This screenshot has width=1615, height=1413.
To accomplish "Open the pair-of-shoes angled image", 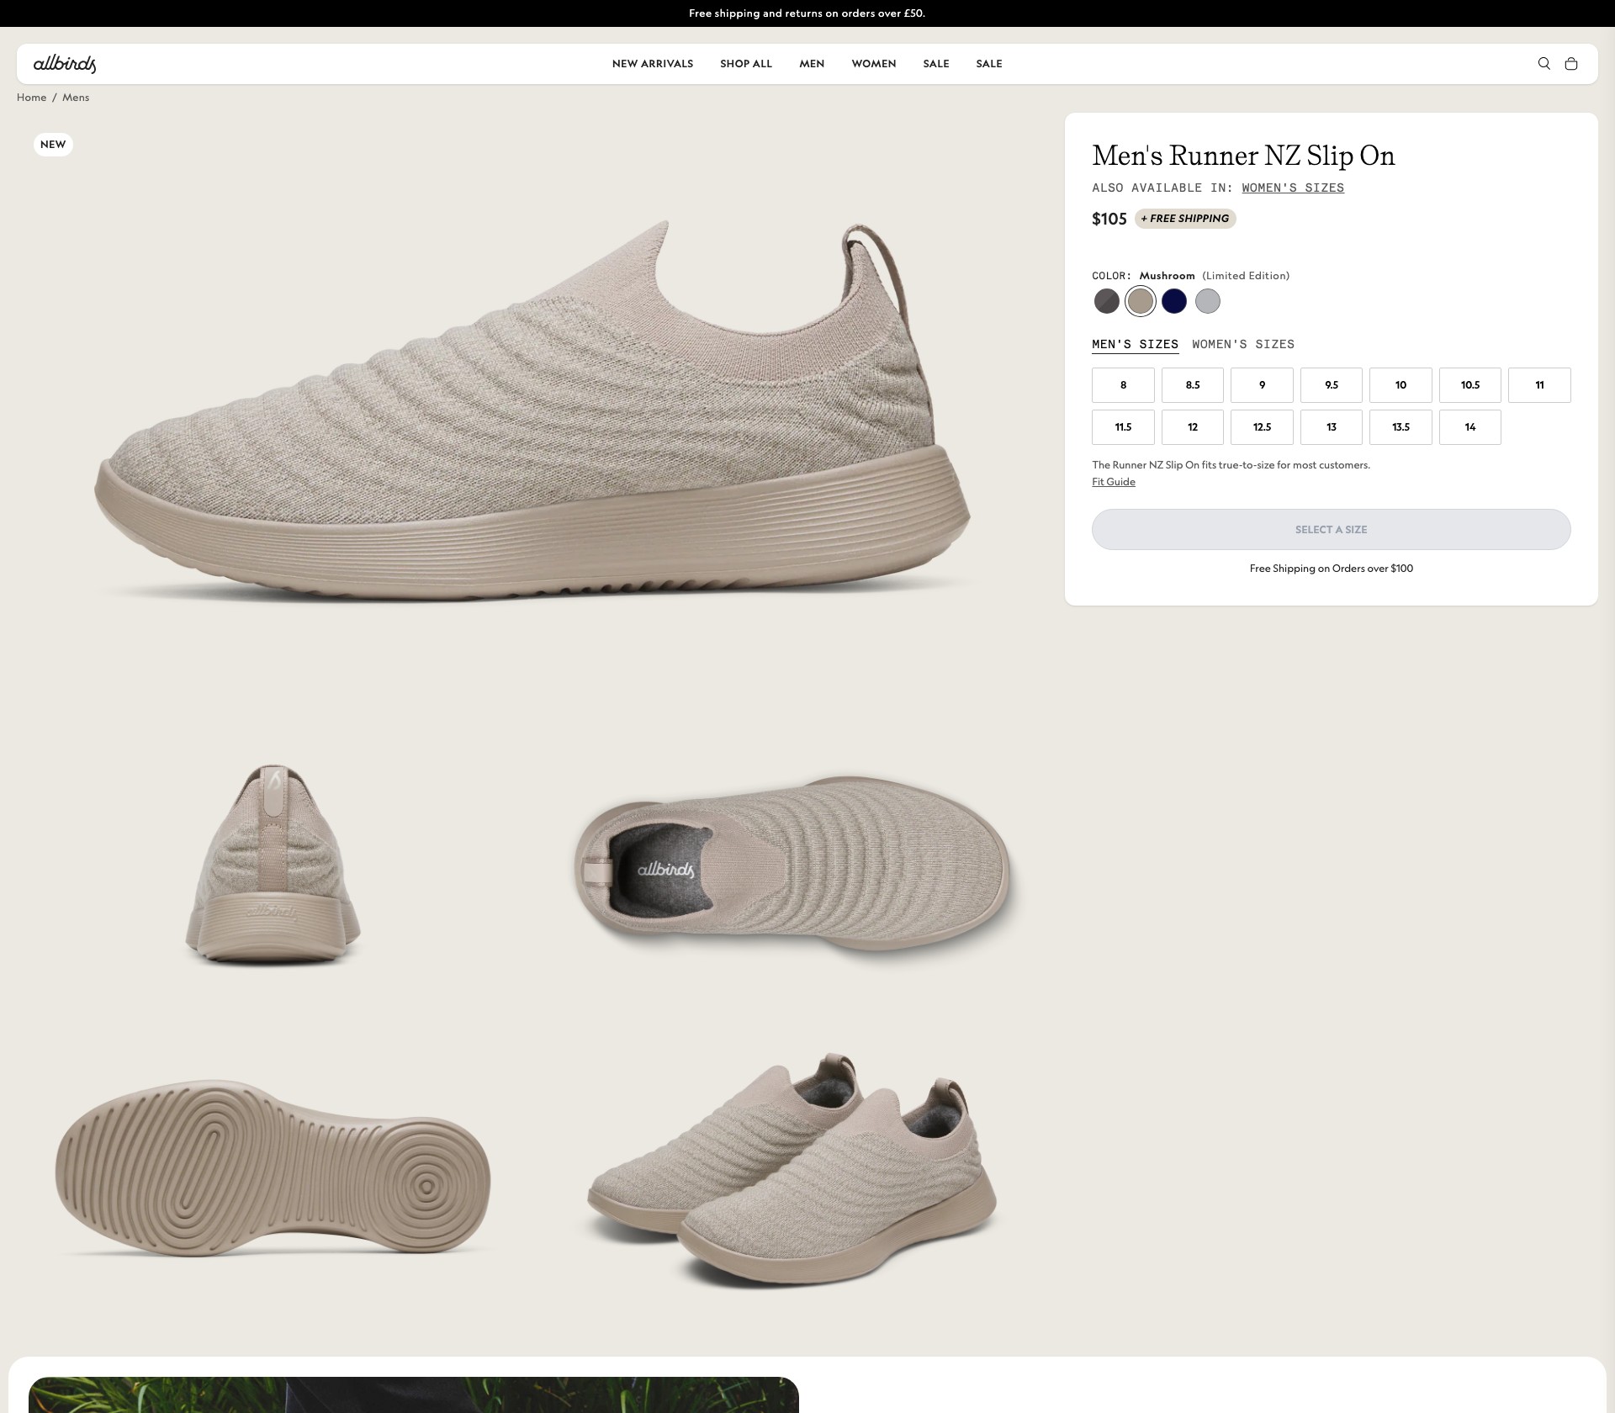I will (791, 1169).
